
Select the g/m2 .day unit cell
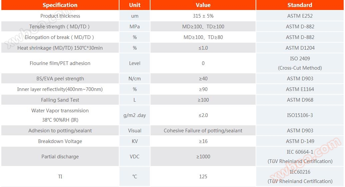(x=134, y=115)
